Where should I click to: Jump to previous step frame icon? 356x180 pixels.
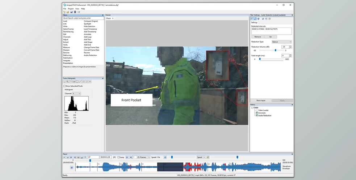(x=127, y=157)
